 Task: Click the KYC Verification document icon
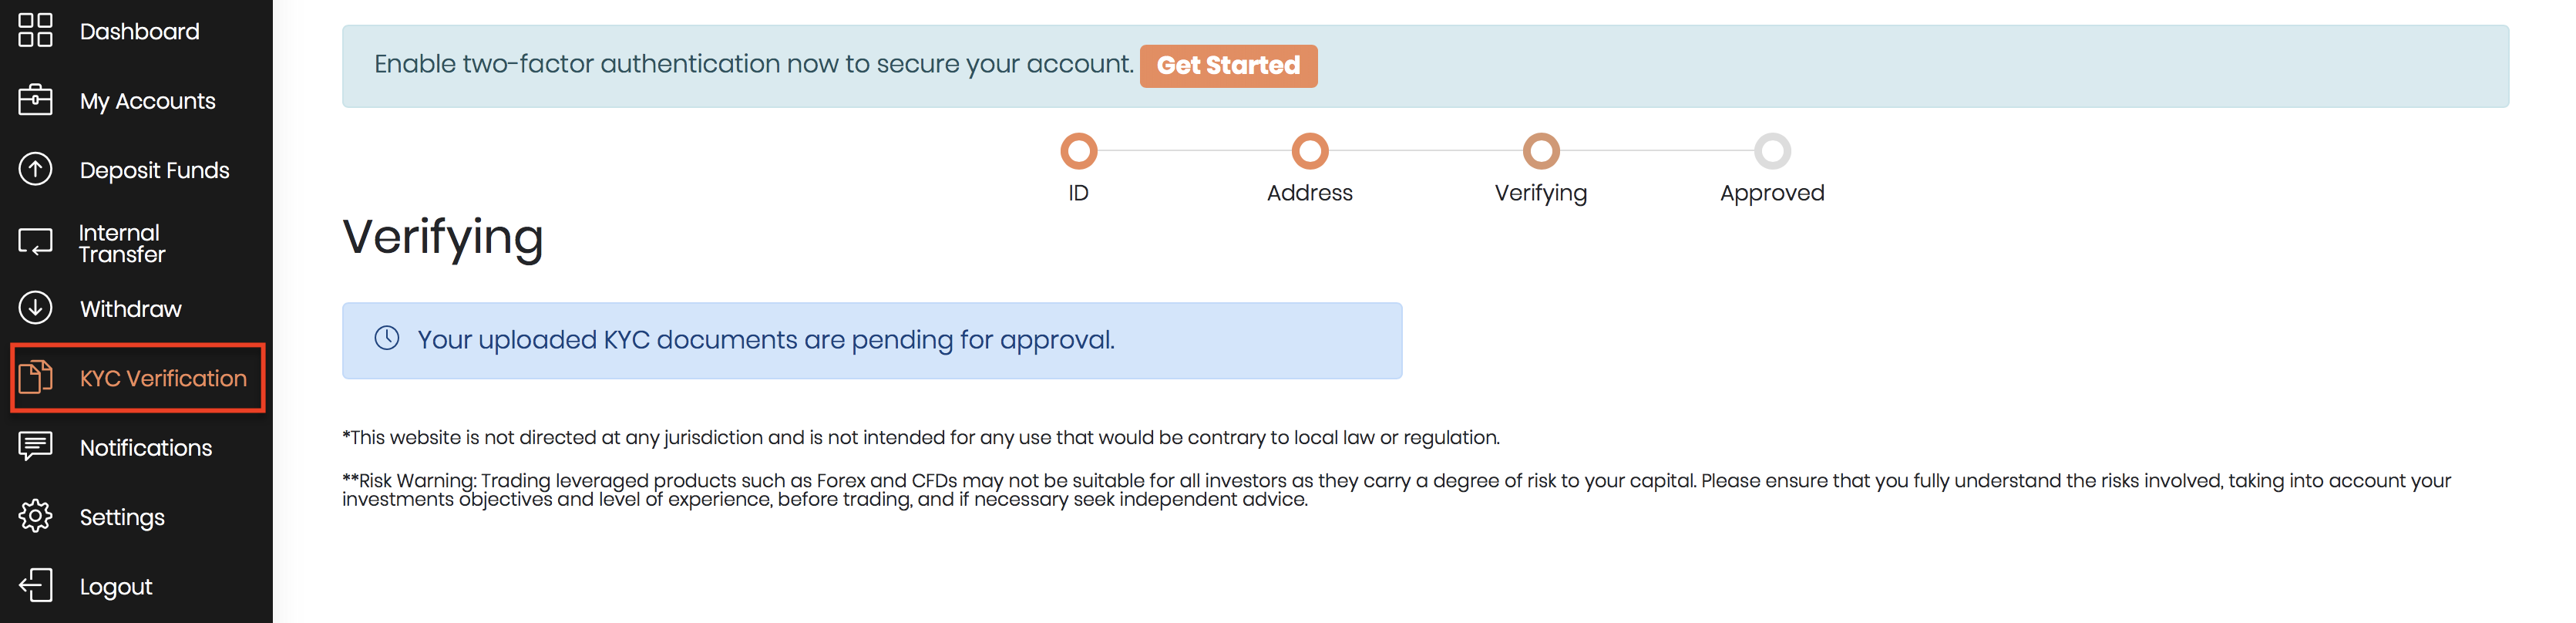pos(35,377)
